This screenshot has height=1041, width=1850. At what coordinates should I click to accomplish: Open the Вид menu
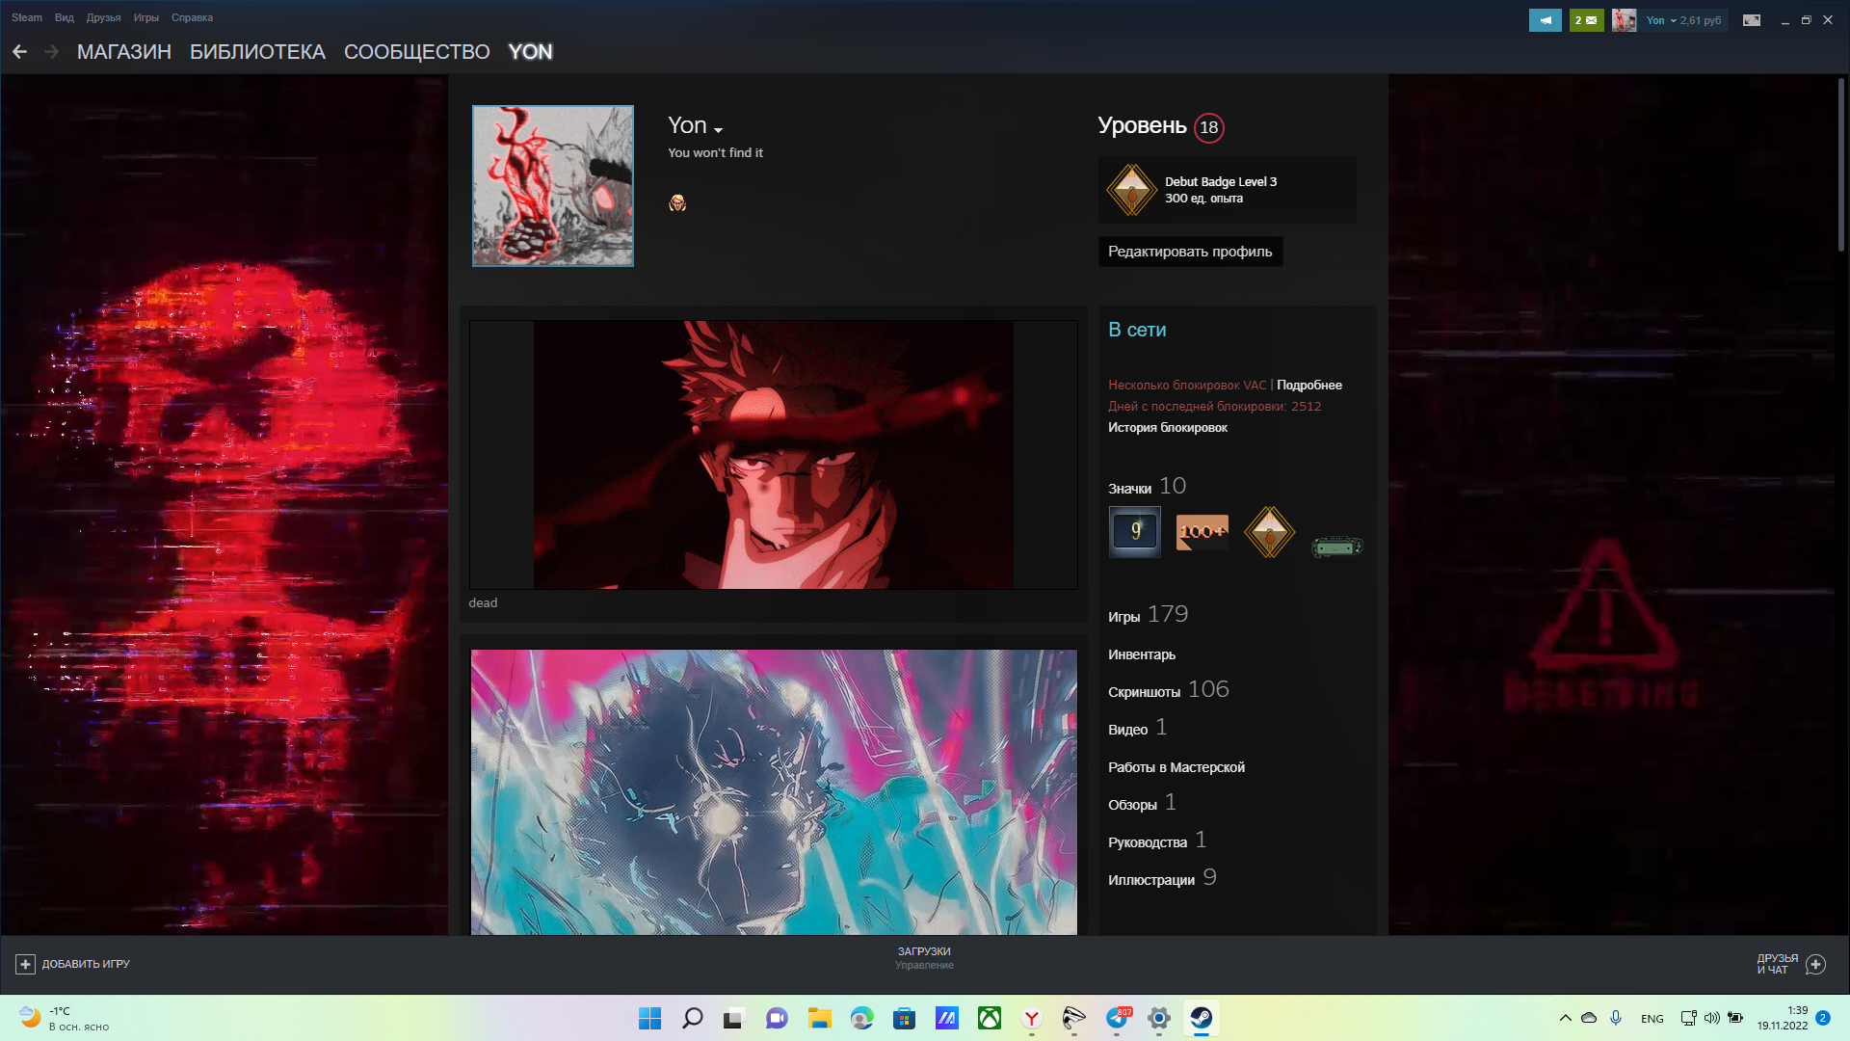(x=65, y=17)
